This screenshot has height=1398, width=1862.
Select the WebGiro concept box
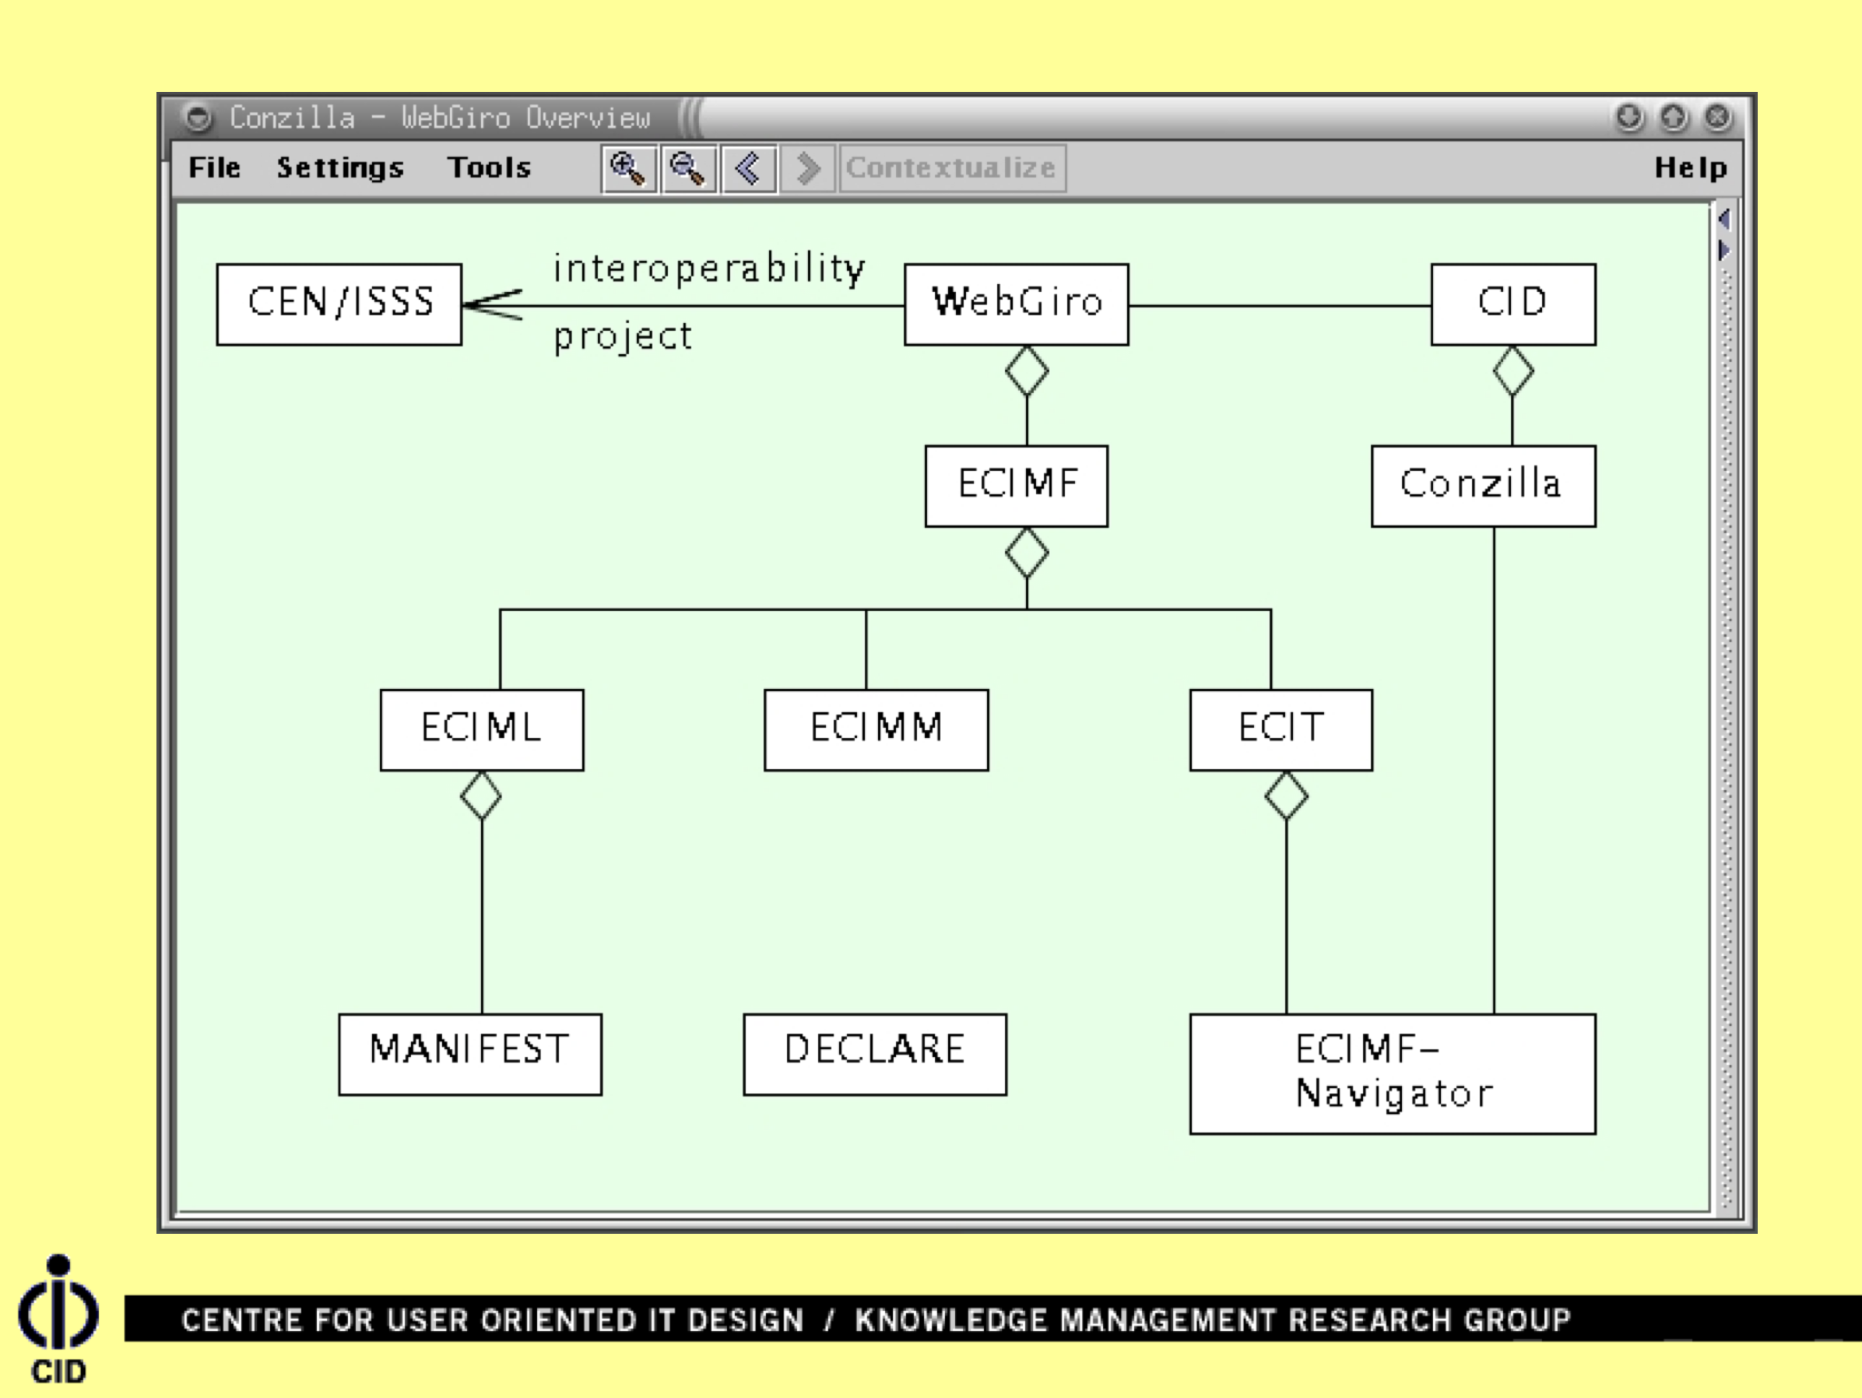coord(1016,304)
